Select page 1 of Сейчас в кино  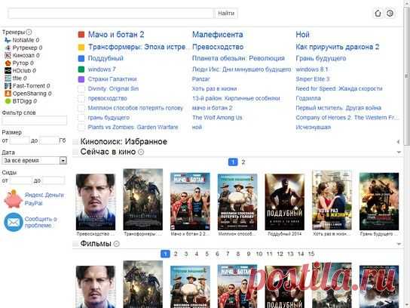click(x=233, y=162)
